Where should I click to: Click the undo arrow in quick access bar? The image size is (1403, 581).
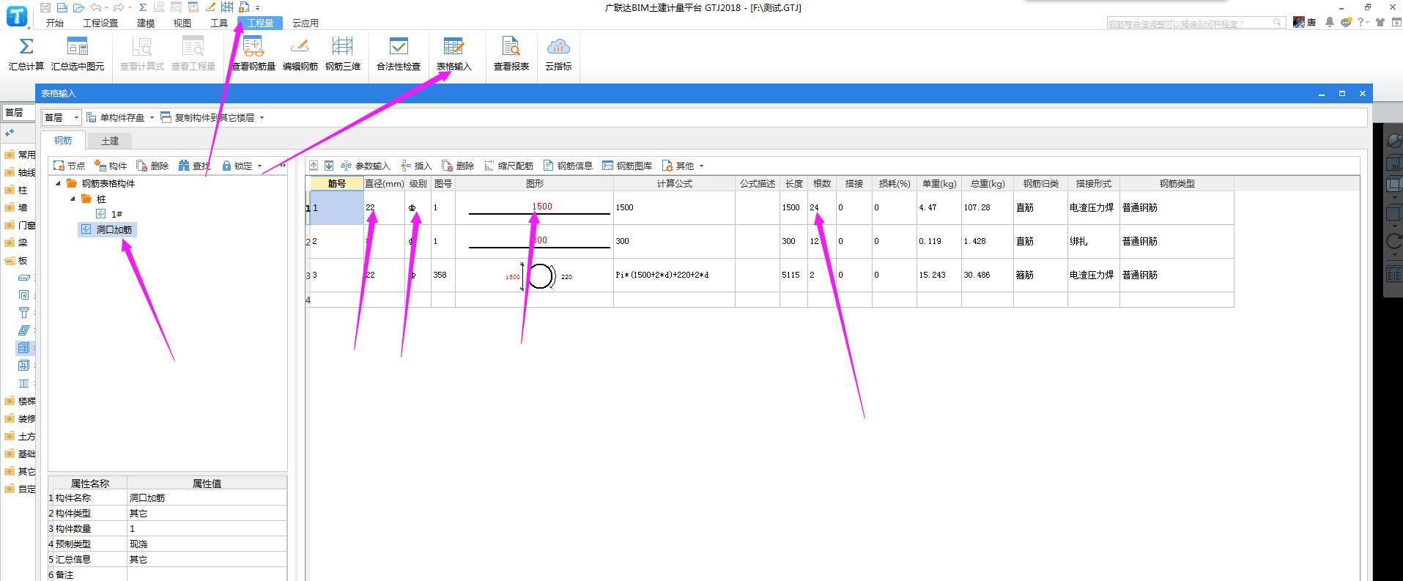pyautogui.click(x=96, y=7)
